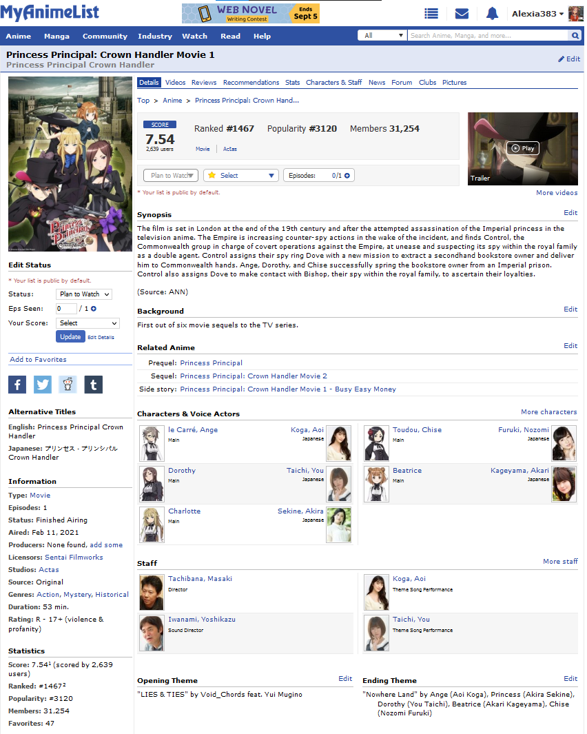The width and height of the screenshot is (587, 734).
Task: Click the search text field
Action: [x=488, y=36]
